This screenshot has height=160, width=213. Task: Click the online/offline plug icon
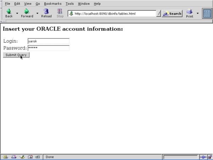[203, 157]
